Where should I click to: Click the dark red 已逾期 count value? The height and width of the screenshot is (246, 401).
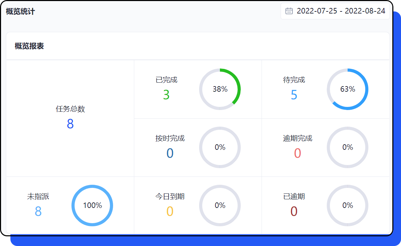[x=294, y=211]
